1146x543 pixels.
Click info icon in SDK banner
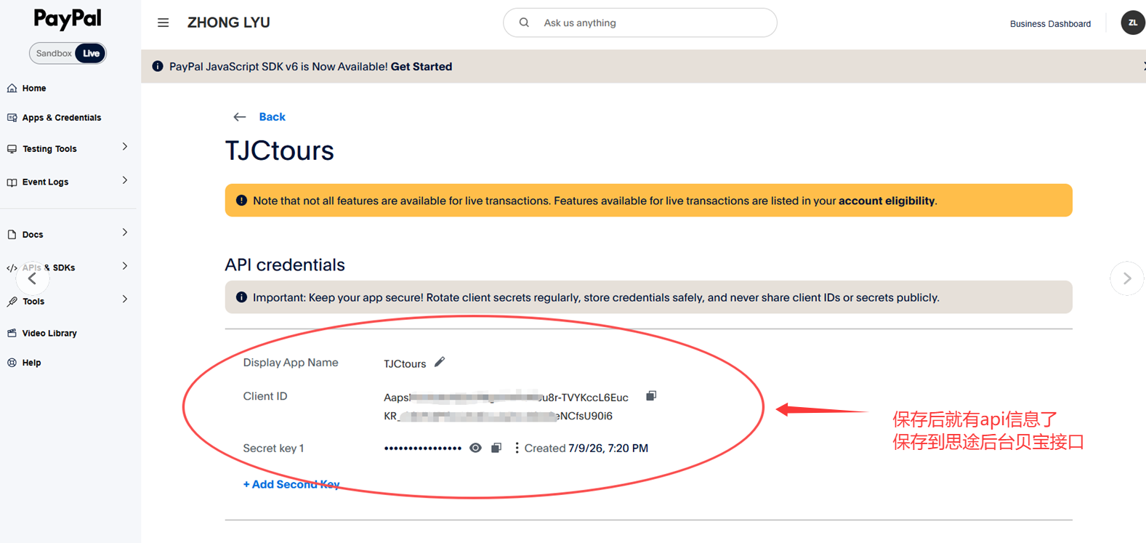click(x=158, y=66)
